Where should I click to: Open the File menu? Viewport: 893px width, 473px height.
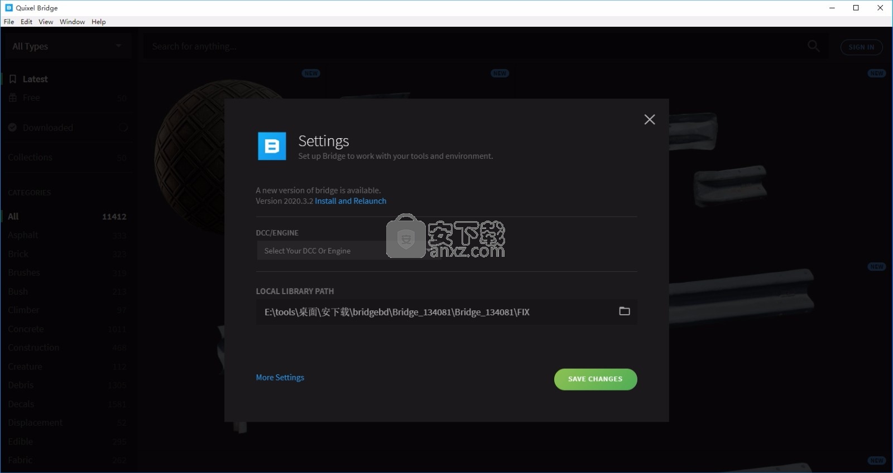(9, 22)
